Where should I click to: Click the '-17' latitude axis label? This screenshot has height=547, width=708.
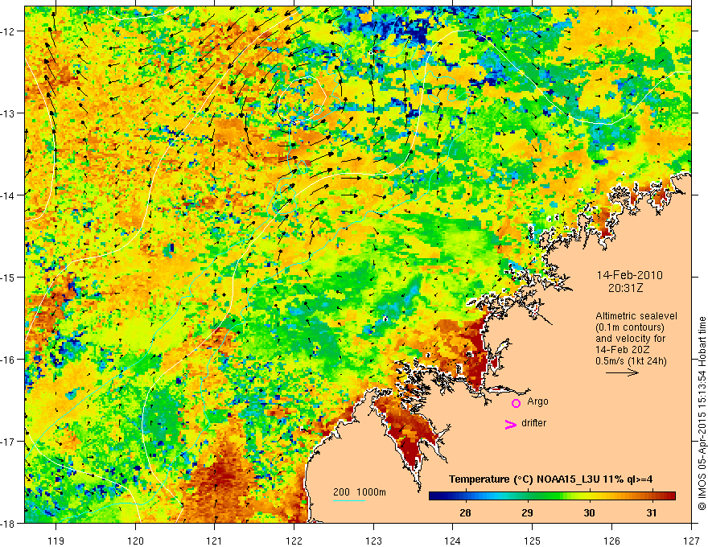pyautogui.click(x=7, y=442)
